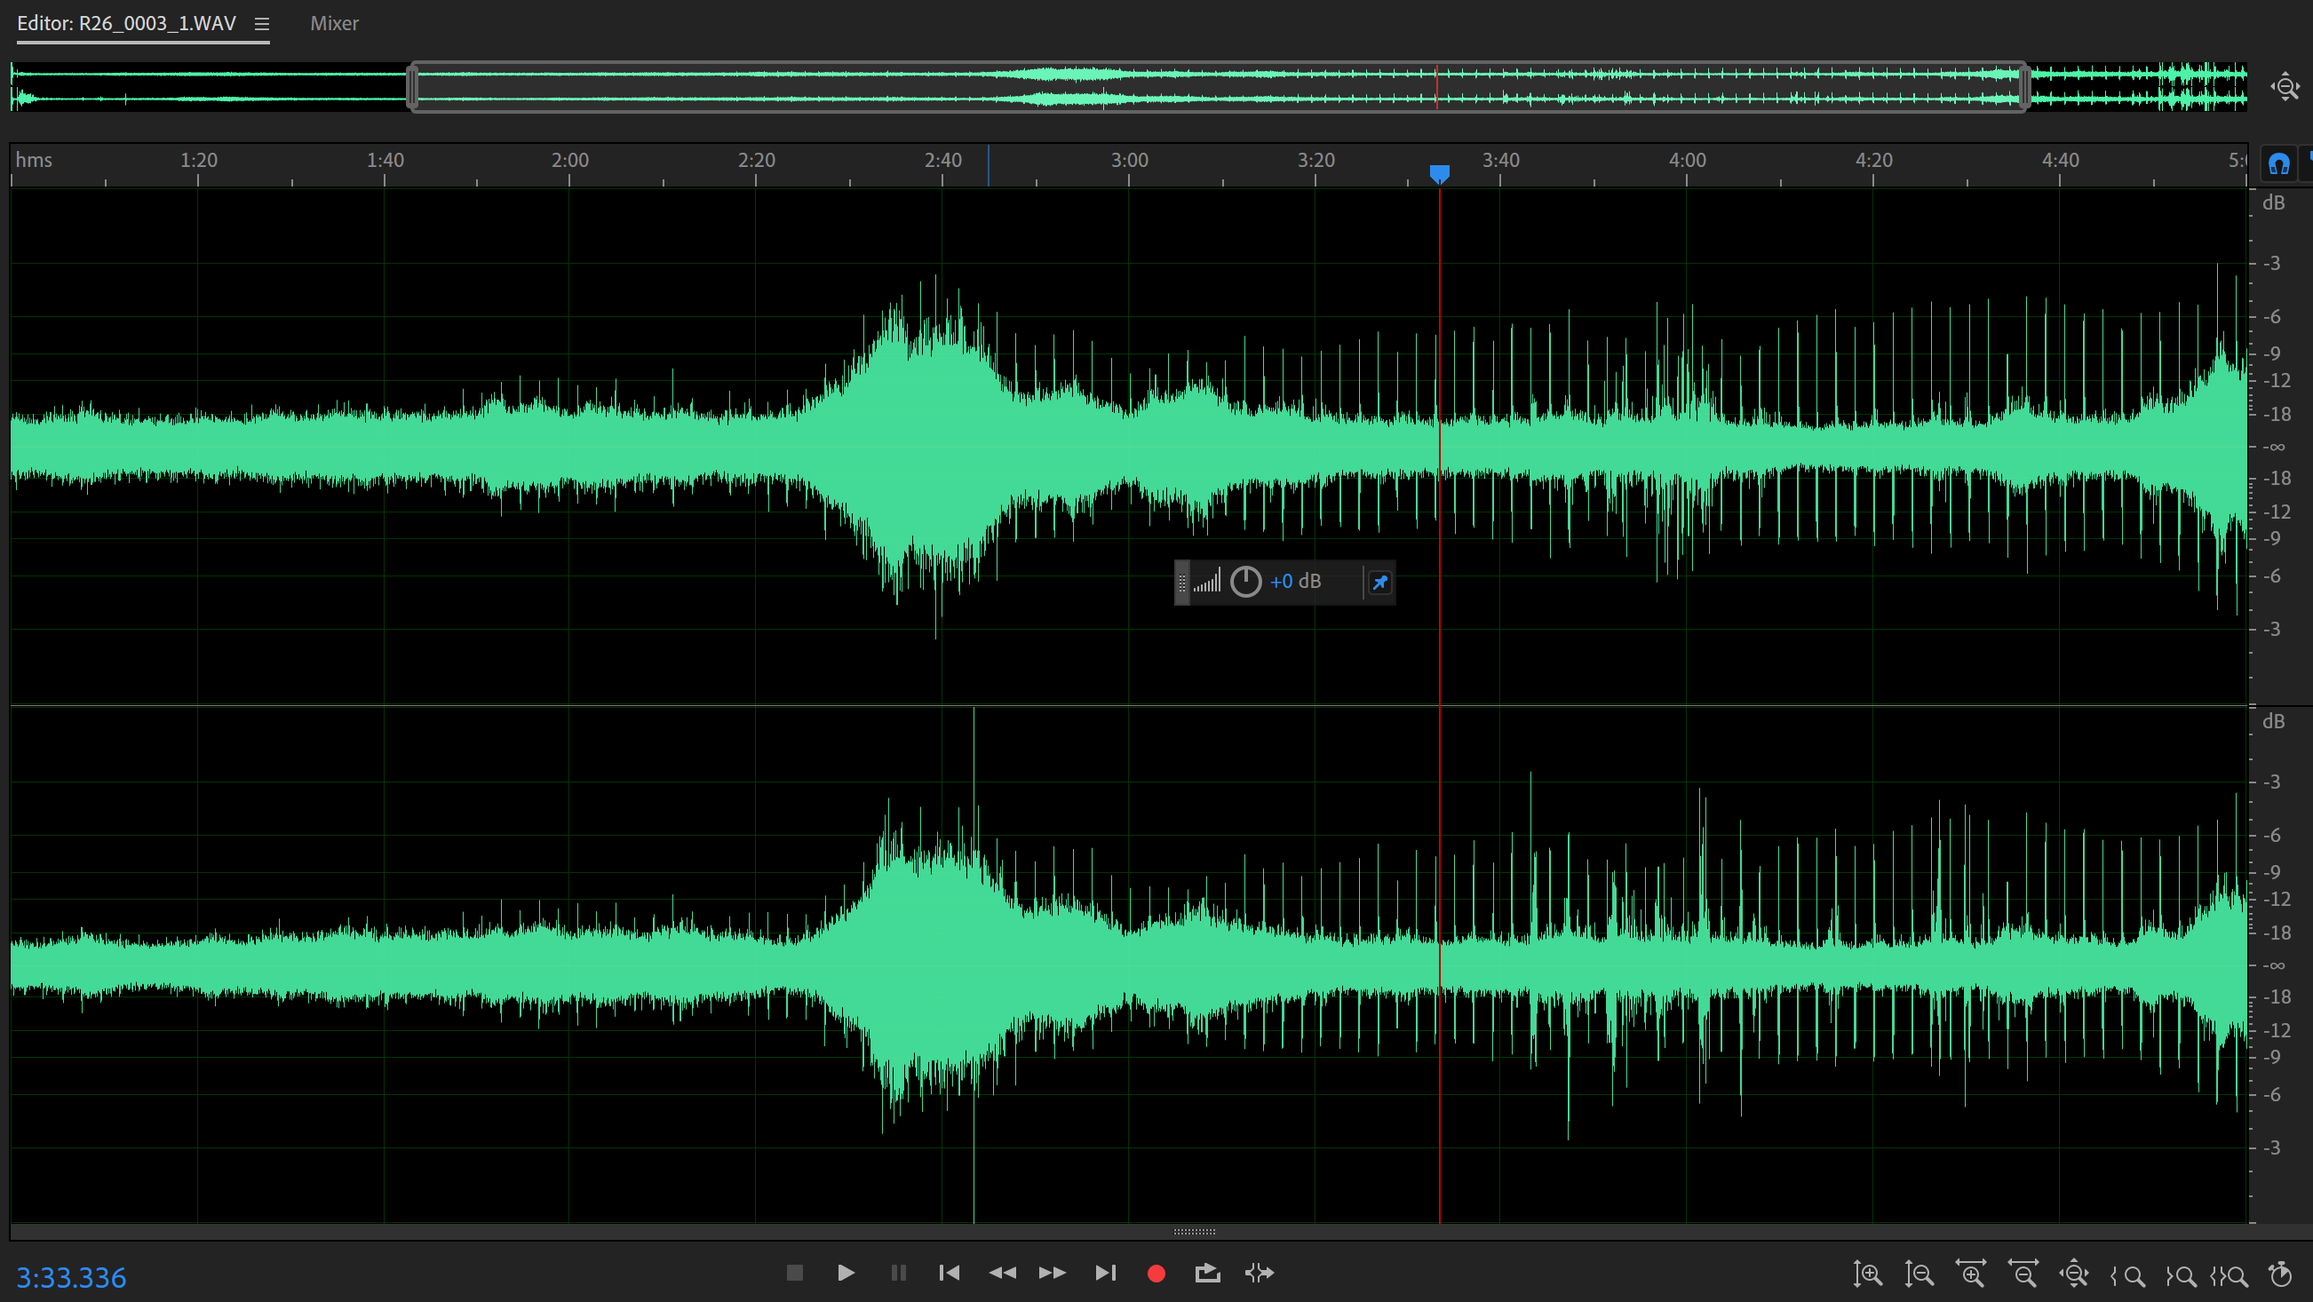2313x1302 pixels.
Task: Click the HUD volume knob
Action: [x=1245, y=582]
